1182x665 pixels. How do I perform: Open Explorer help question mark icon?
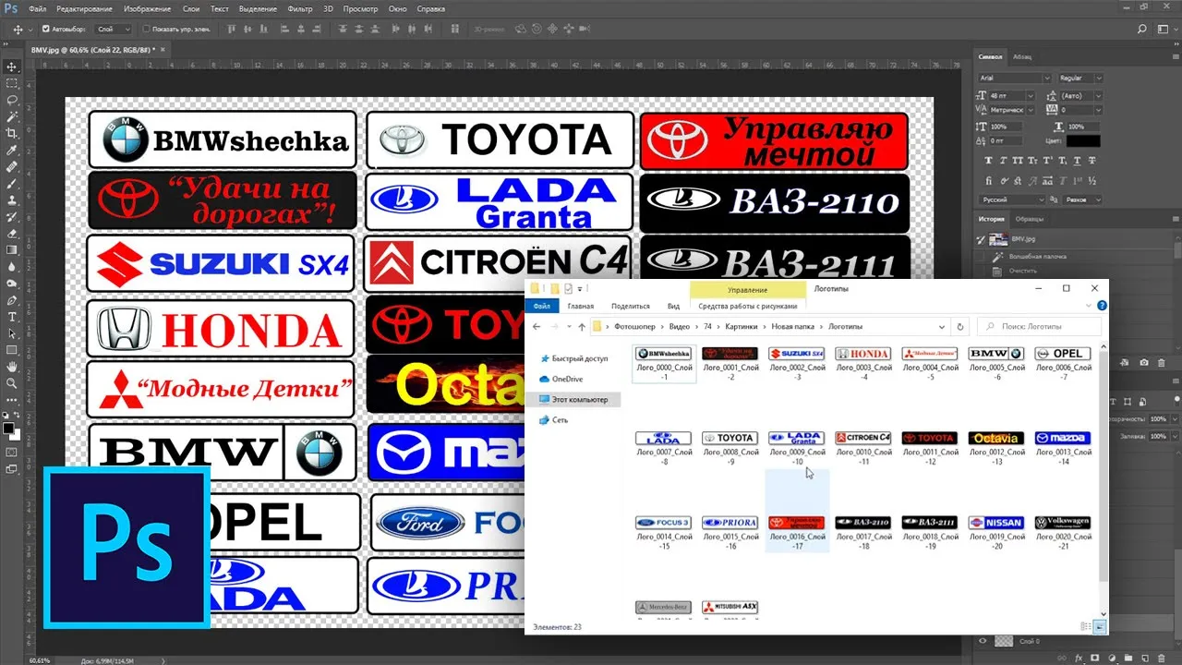click(x=1102, y=306)
